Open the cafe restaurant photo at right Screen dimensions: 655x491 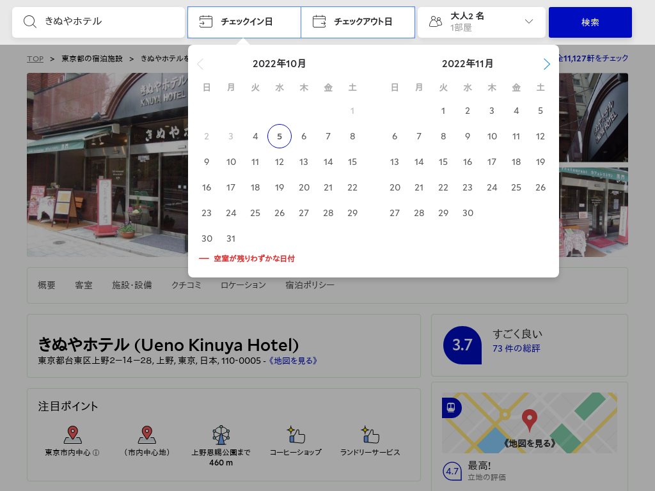click(x=594, y=212)
